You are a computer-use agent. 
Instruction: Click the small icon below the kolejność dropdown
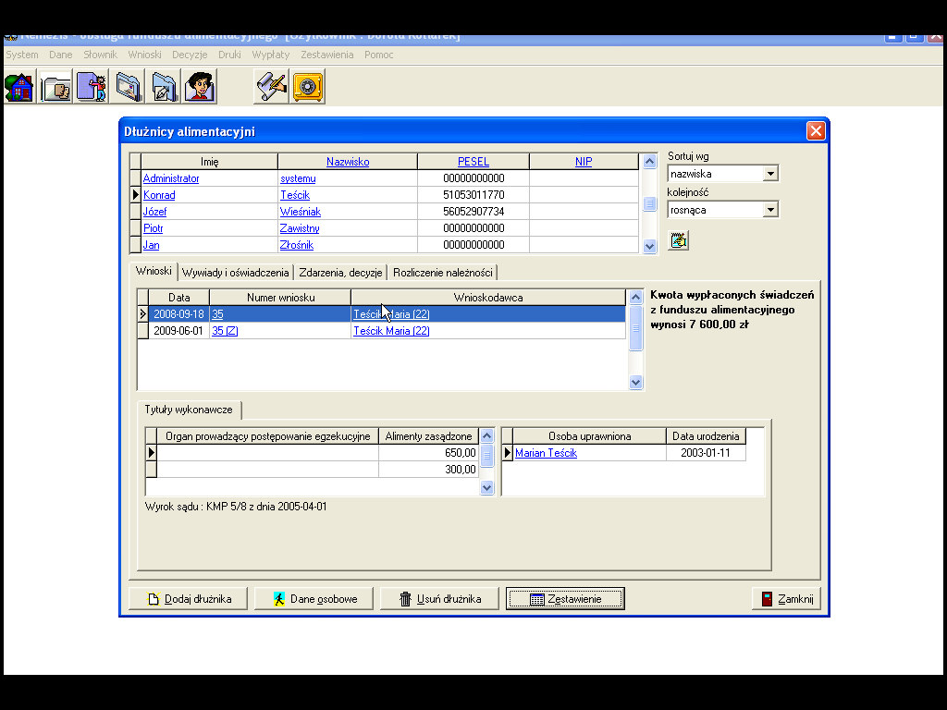click(x=678, y=240)
